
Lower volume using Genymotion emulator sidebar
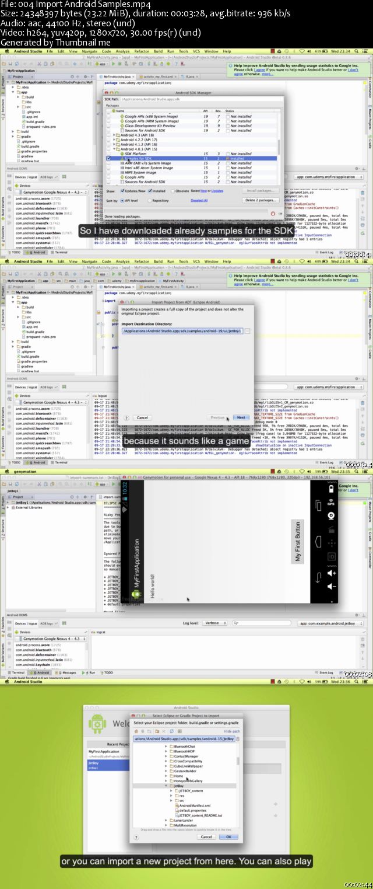click(x=331, y=587)
